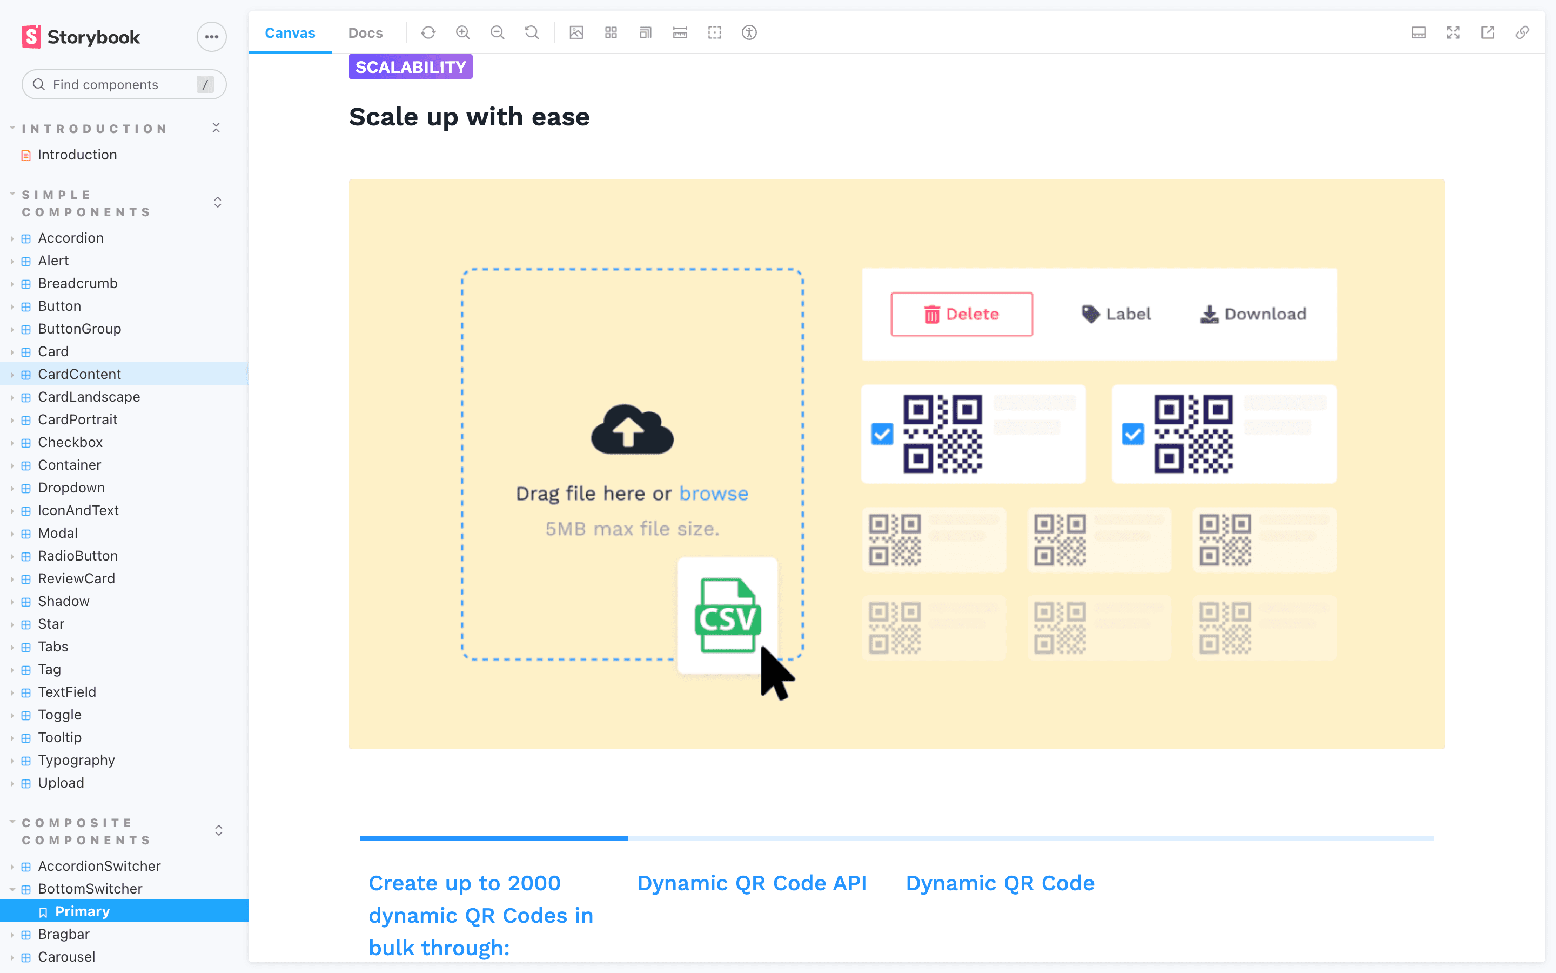Viewport: 1556px width, 973px height.
Task: Open the Toggle component
Action: [60, 714]
